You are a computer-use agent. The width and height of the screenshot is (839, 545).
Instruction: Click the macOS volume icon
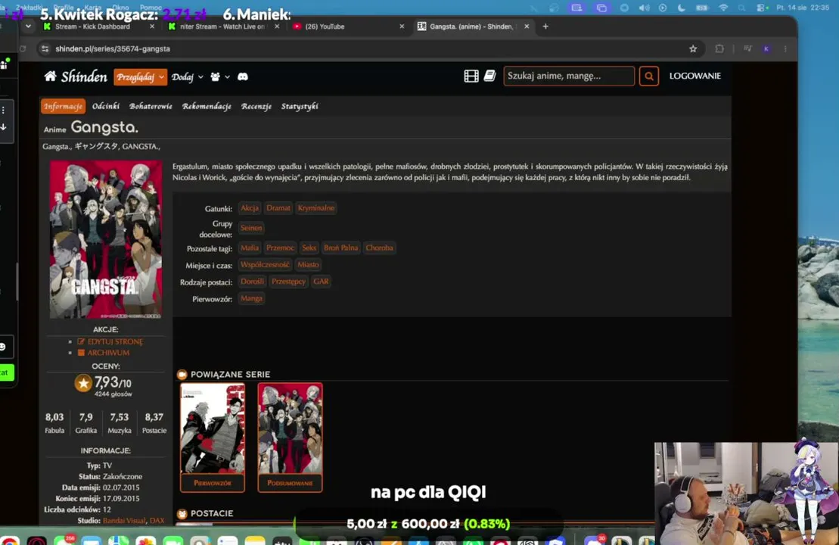pyautogui.click(x=645, y=8)
